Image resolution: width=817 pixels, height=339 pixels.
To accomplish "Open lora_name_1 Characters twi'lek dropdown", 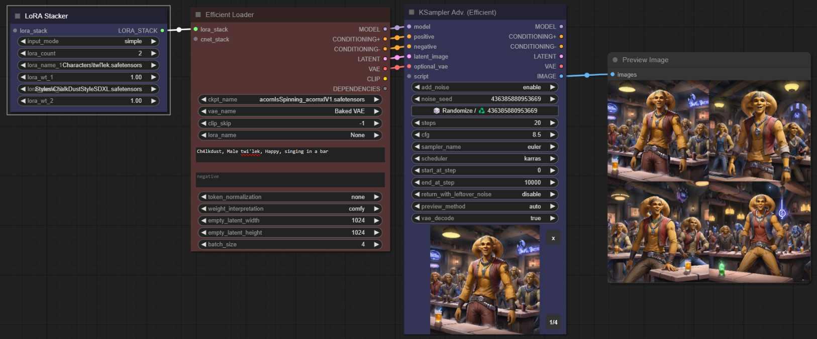I will (x=88, y=65).
